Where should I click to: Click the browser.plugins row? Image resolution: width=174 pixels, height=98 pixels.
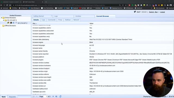click(103, 60)
